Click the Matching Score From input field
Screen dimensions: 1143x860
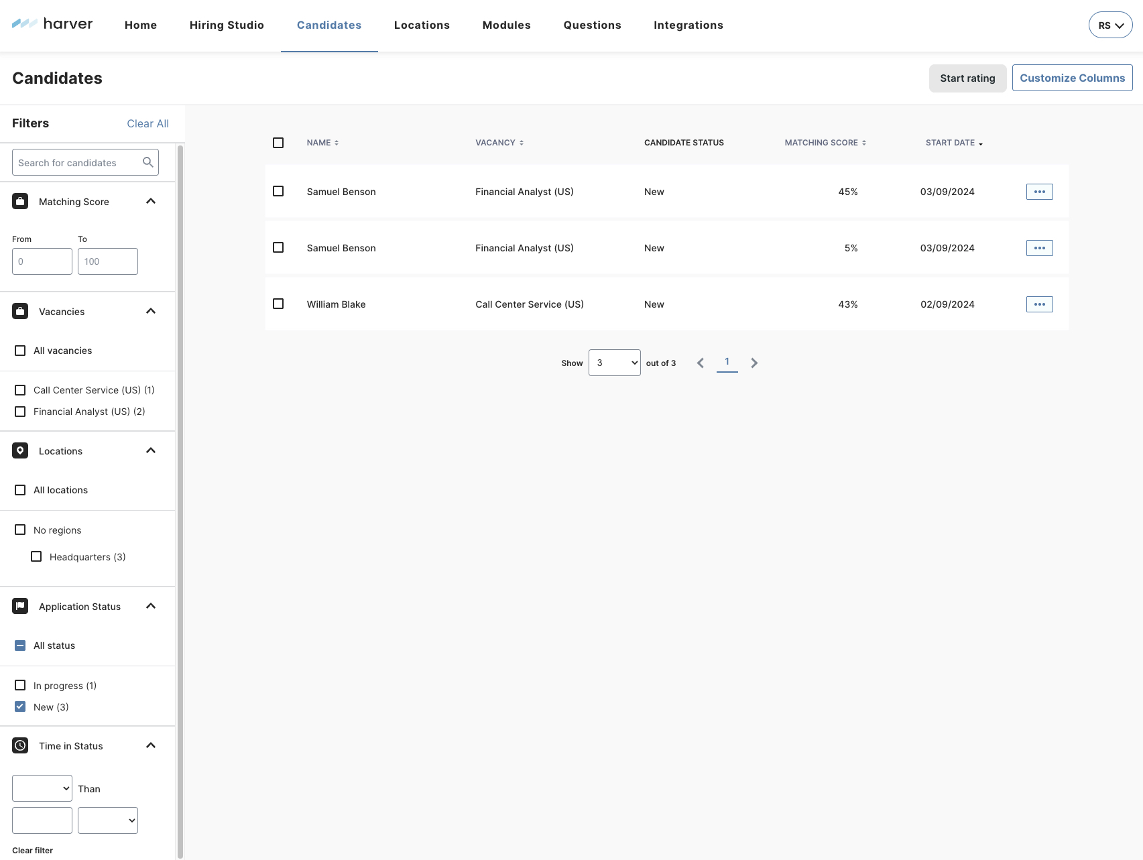point(42,261)
